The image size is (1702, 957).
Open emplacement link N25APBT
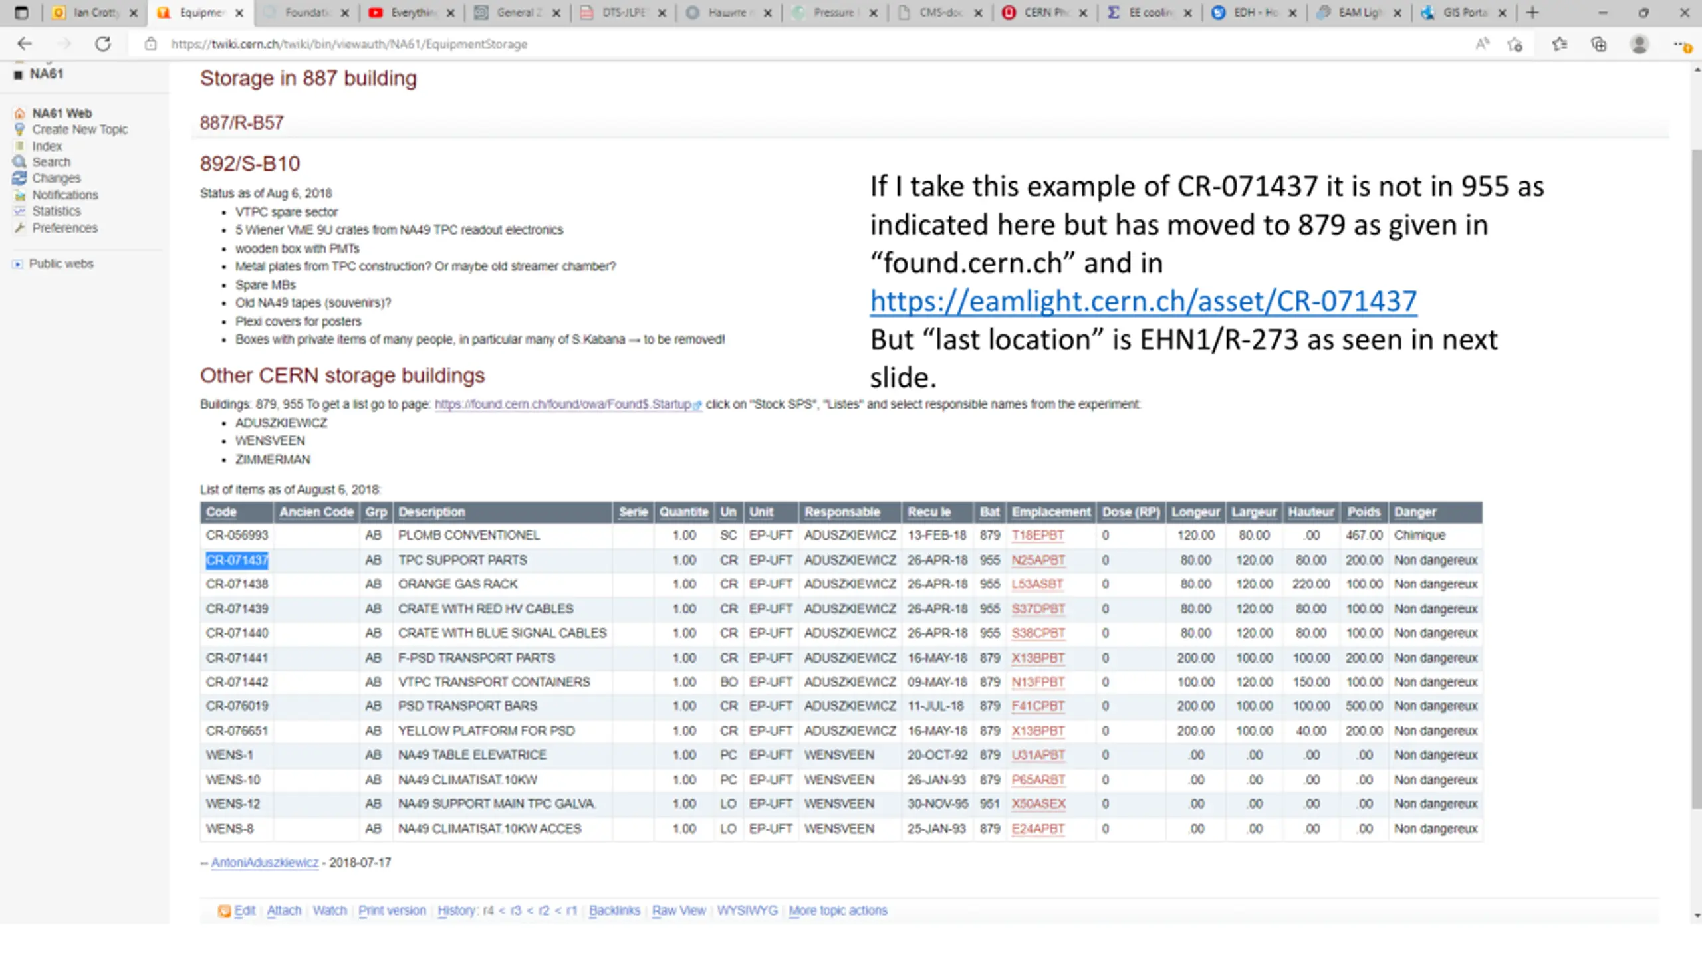click(x=1038, y=560)
